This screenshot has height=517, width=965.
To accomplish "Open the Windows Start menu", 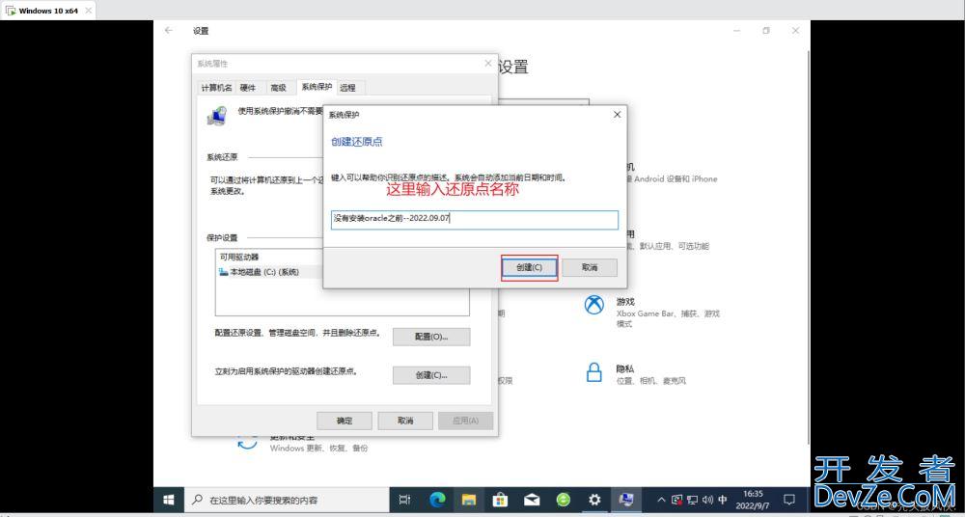I will tap(168, 499).
